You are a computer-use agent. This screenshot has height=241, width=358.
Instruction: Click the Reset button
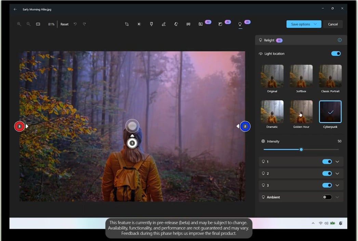pos(64,24)
